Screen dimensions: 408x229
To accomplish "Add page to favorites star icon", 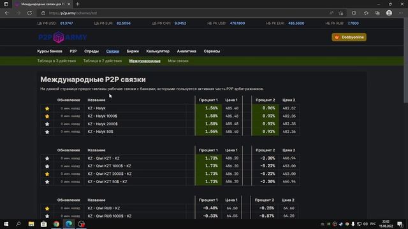I will click(x=341, y=13).
